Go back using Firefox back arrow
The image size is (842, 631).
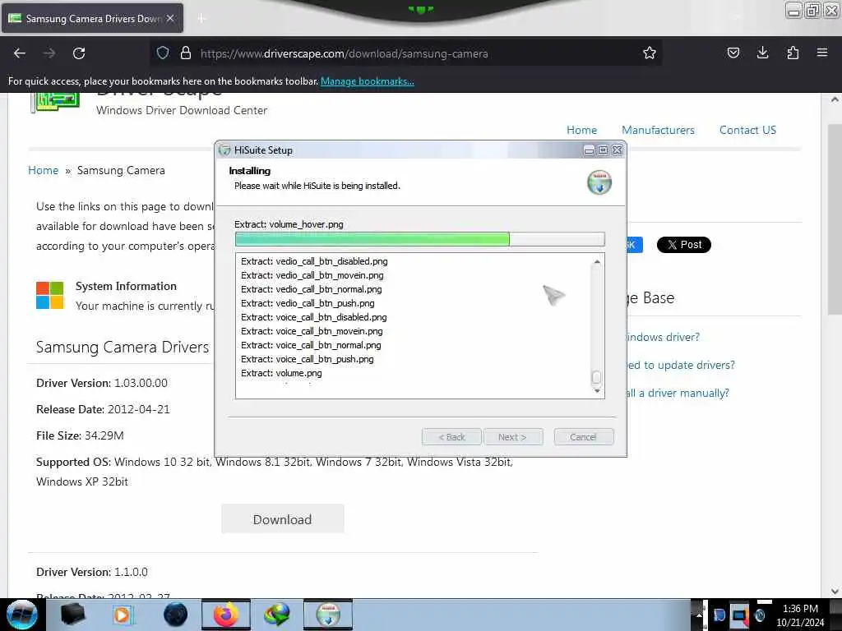pos(20,53)
